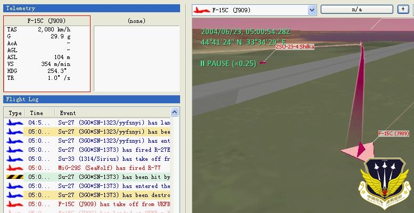Click the Event column header
This screenshot has width=414, height=213.
tap(113, 113)
